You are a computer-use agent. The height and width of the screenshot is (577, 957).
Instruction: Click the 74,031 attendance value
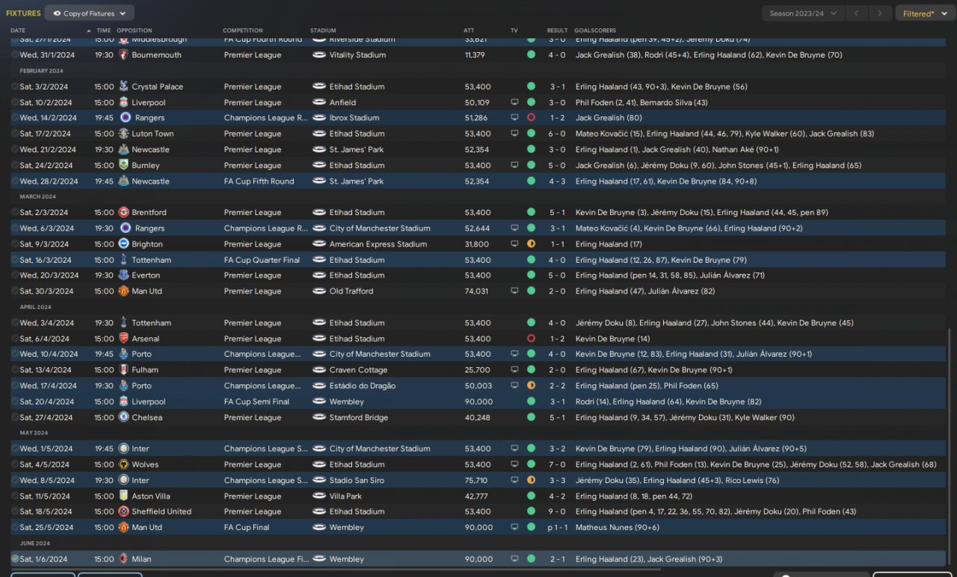[476, 291]
